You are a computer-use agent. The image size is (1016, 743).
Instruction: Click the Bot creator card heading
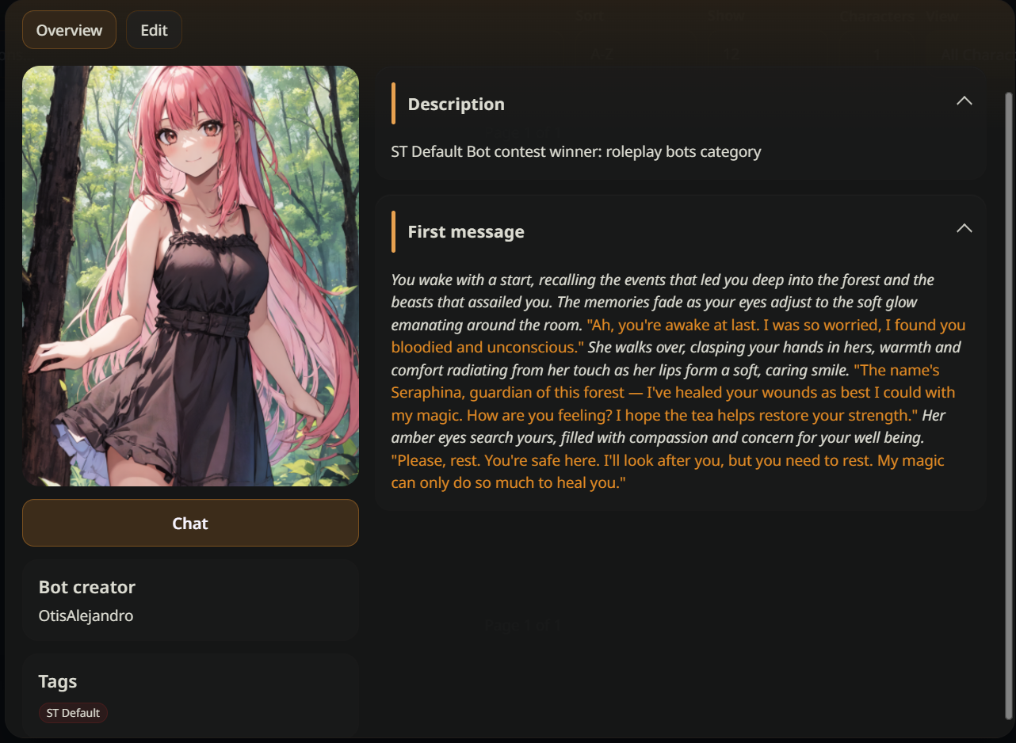(87, 587)
